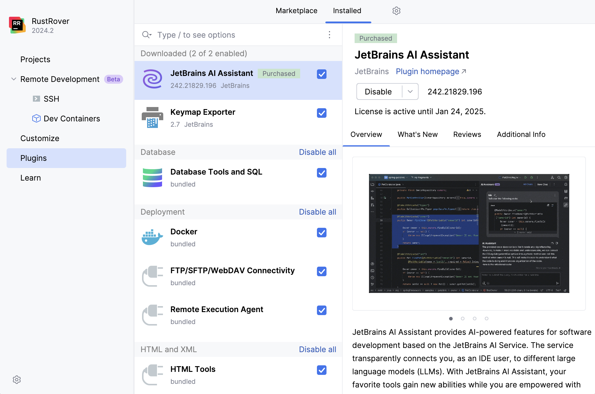Toggle the HTML Tools checkbox
This screenshot has height=394, width=595.
pyautogui.click(x=322, y=370)
